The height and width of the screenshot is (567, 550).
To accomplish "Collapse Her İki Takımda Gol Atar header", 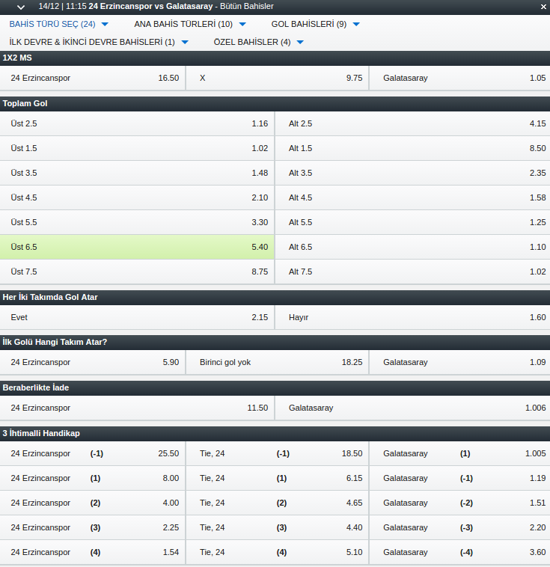I will [x=275, y=297].
